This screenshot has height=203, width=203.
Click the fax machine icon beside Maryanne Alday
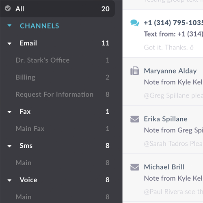[134, 71]
